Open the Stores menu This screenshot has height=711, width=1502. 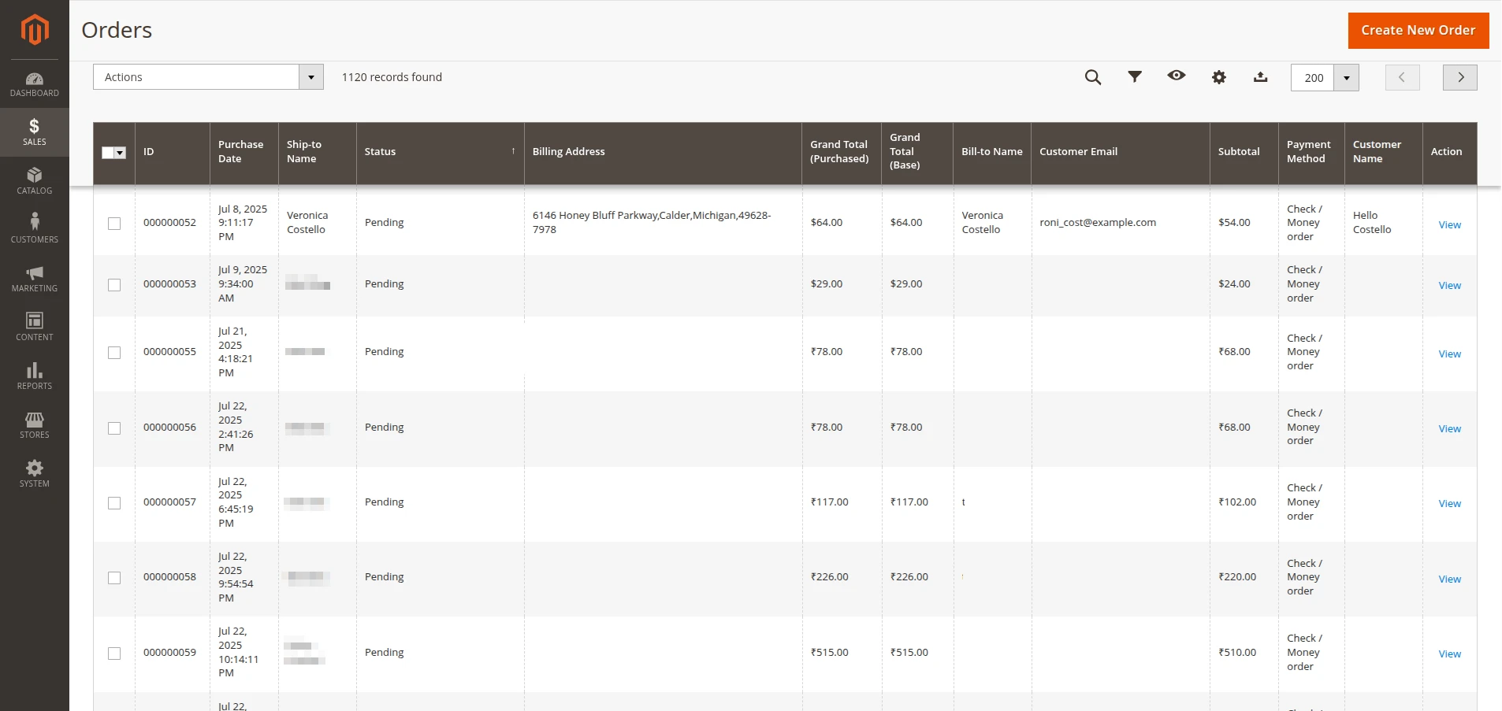[35, 424]
